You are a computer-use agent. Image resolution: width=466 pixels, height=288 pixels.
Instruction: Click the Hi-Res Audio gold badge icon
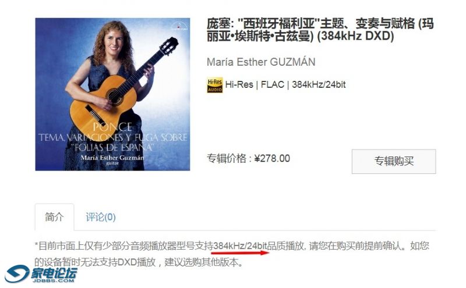tap(214, 85)
